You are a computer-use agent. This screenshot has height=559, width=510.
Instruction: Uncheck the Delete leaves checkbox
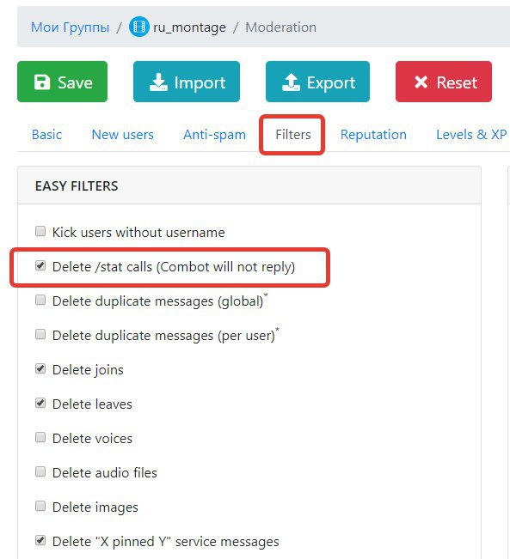(x=40, y=403)
